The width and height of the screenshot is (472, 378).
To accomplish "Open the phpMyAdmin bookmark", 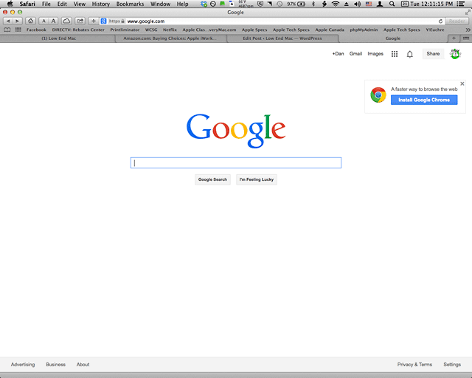I will click(364, 30).
